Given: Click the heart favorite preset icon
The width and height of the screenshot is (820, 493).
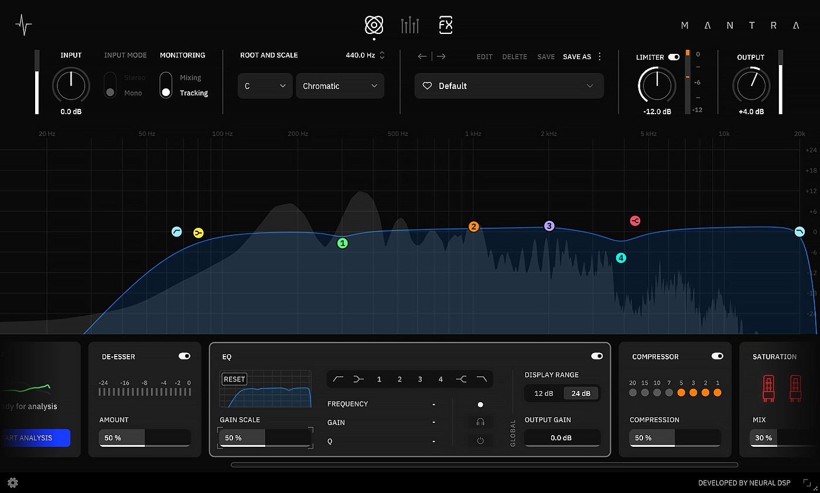Looking at the screenshot, I should point(428,86).
